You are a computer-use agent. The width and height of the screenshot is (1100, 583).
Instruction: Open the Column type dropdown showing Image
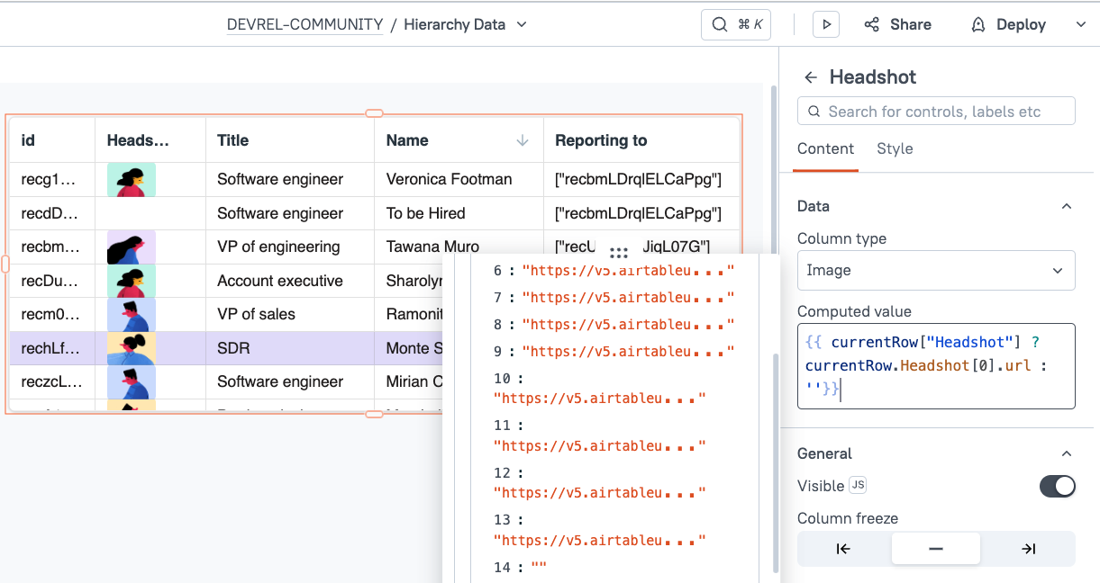(x=935, y=270)
